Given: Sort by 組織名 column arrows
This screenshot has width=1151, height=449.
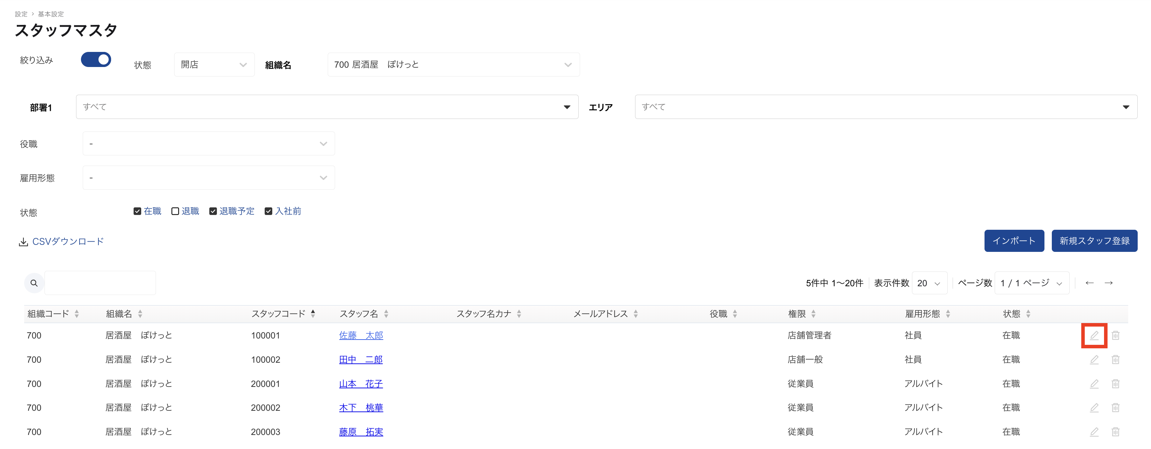Looking at the screenshot, I should point(140,314).
